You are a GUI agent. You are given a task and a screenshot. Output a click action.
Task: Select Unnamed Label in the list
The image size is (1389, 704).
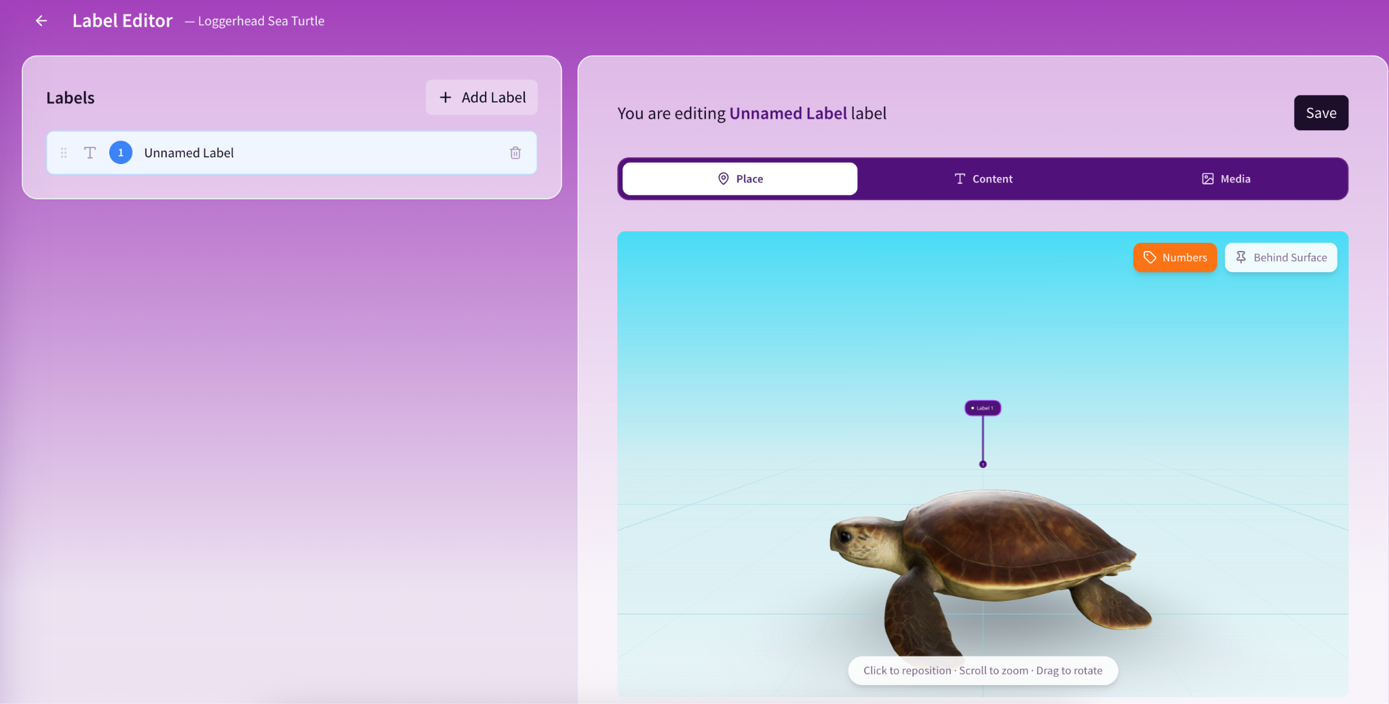pos(292,153)
